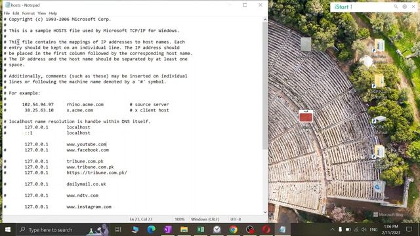Open the Format menu in Notepad
Viewport: 420px width, 236px height.
28,13
